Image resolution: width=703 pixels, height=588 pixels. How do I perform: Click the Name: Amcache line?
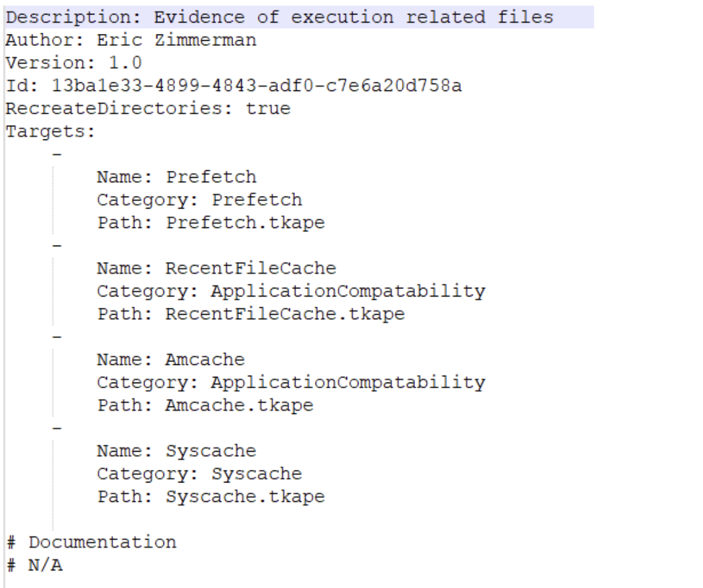(170, 360)
